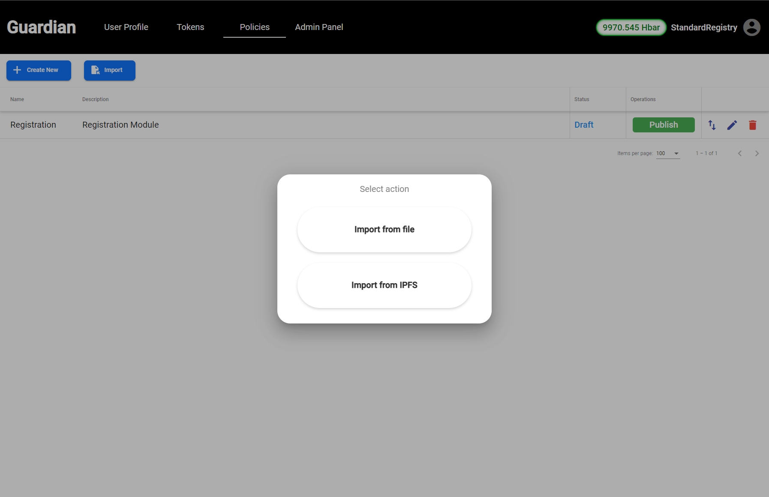The image size is (769, 497).
Task: Choose Import from IPFS
Action: (384, 285)
